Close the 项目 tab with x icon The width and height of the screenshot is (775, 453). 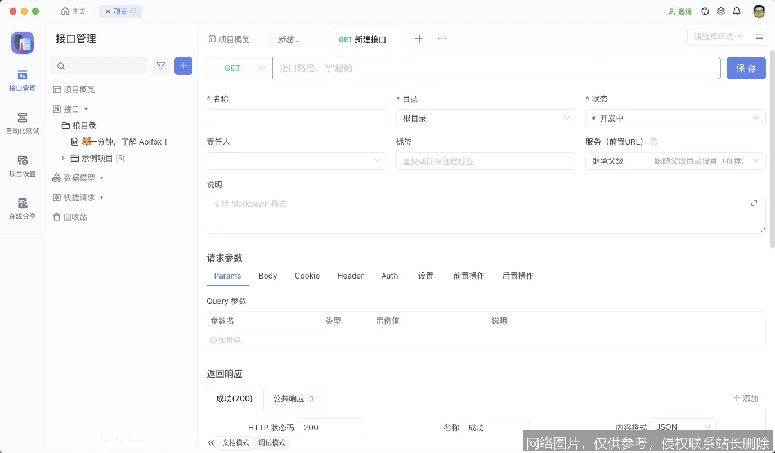coord(108,11)
